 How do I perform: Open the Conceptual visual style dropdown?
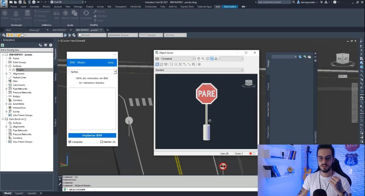(x=178, y=59)
